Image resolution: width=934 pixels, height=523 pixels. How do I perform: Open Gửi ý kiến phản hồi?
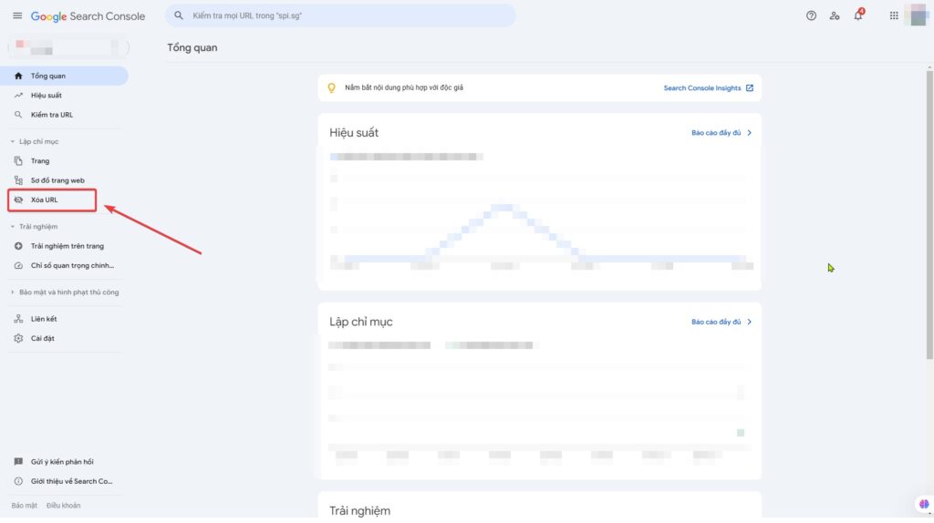pyautogui.click(x=65, y=462)
